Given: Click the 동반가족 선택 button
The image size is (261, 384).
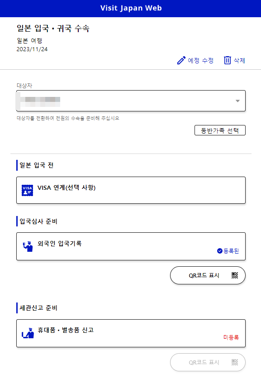Looking at the screenshot, I should (220, 130).
